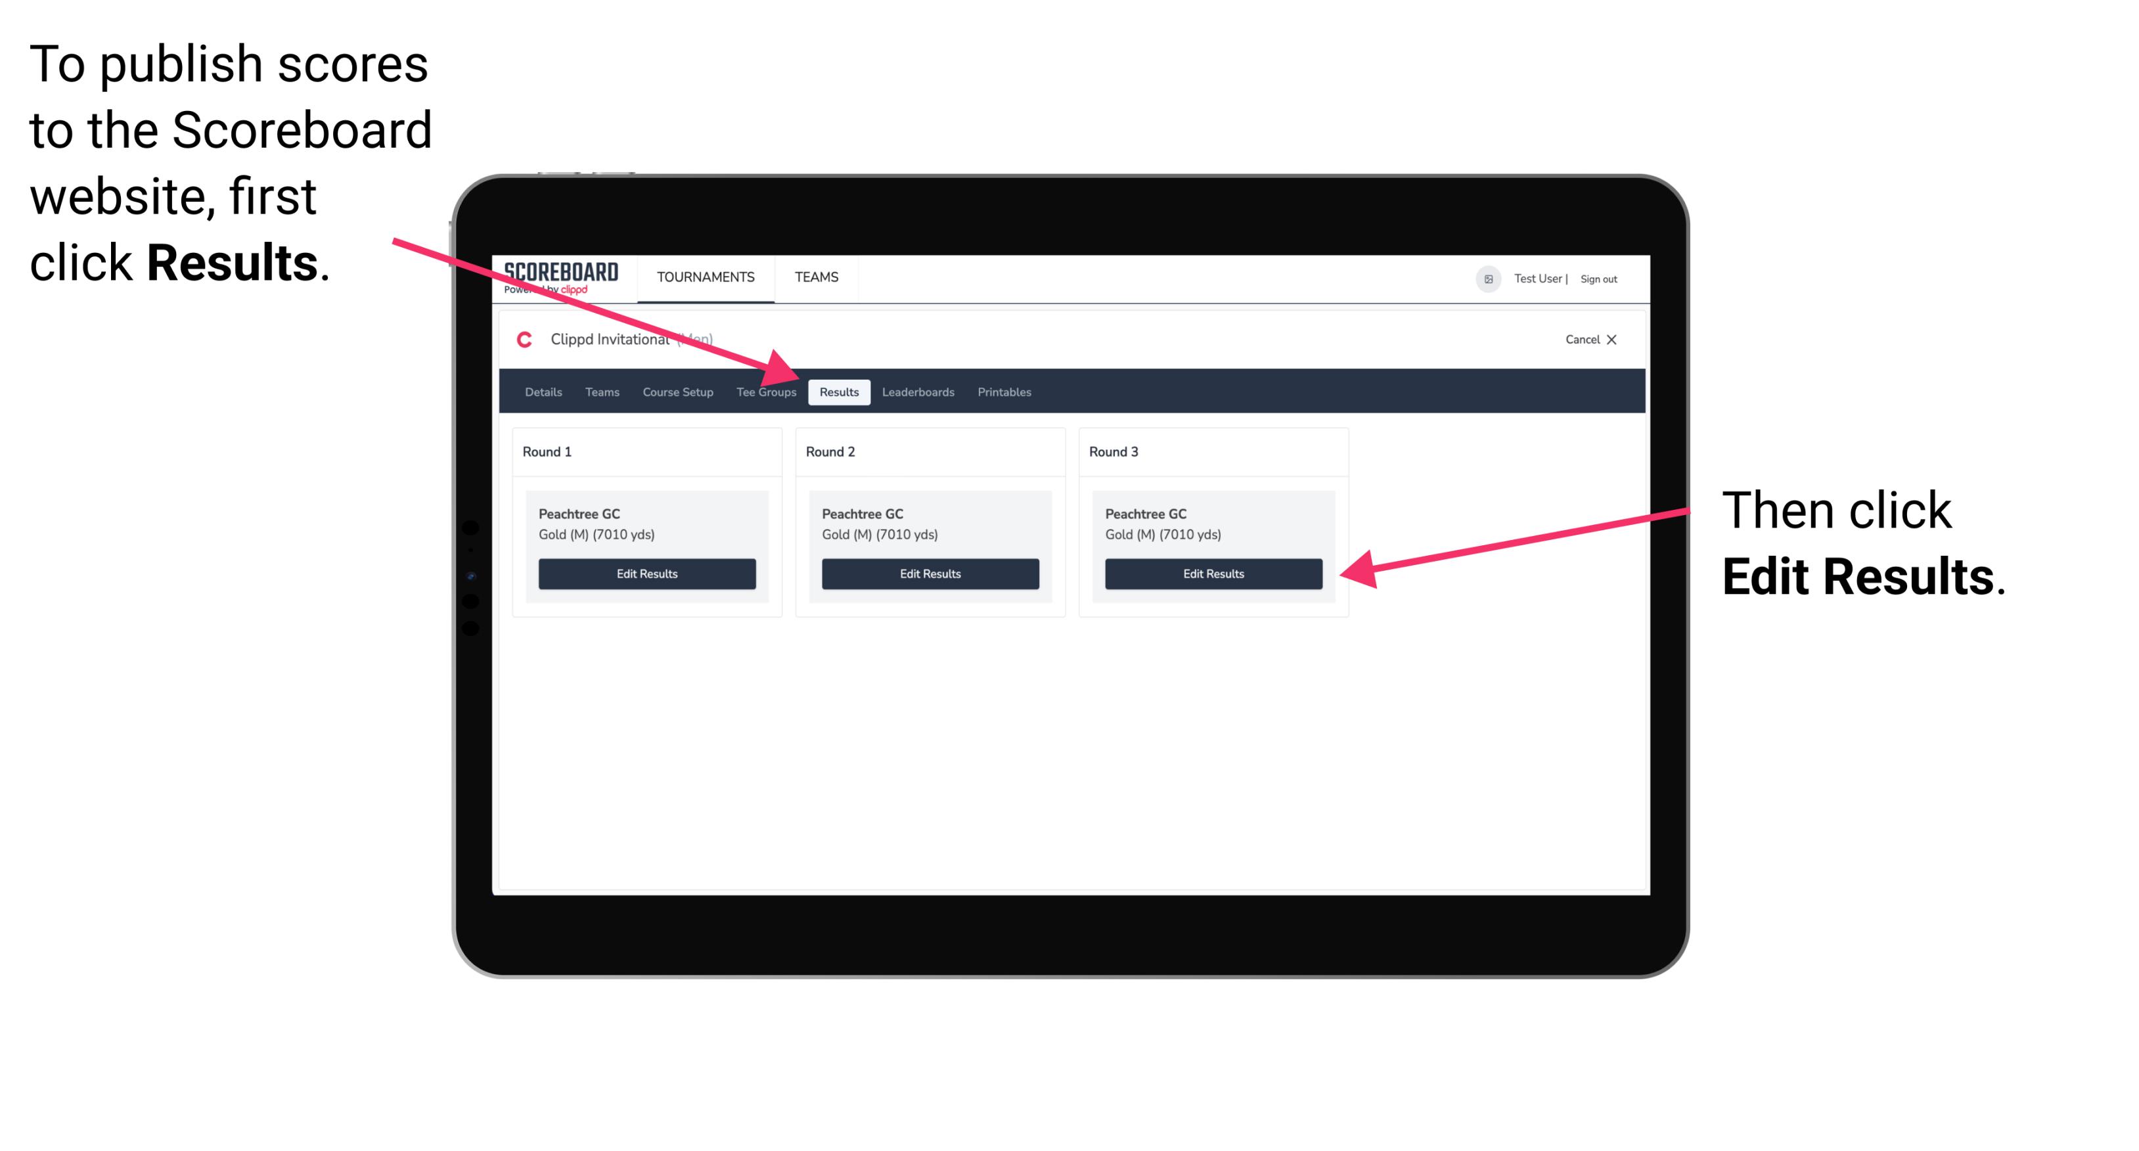Click the Course Setup tab
This screenshot has width=2139, height=1151.
[x=676, y=392]
